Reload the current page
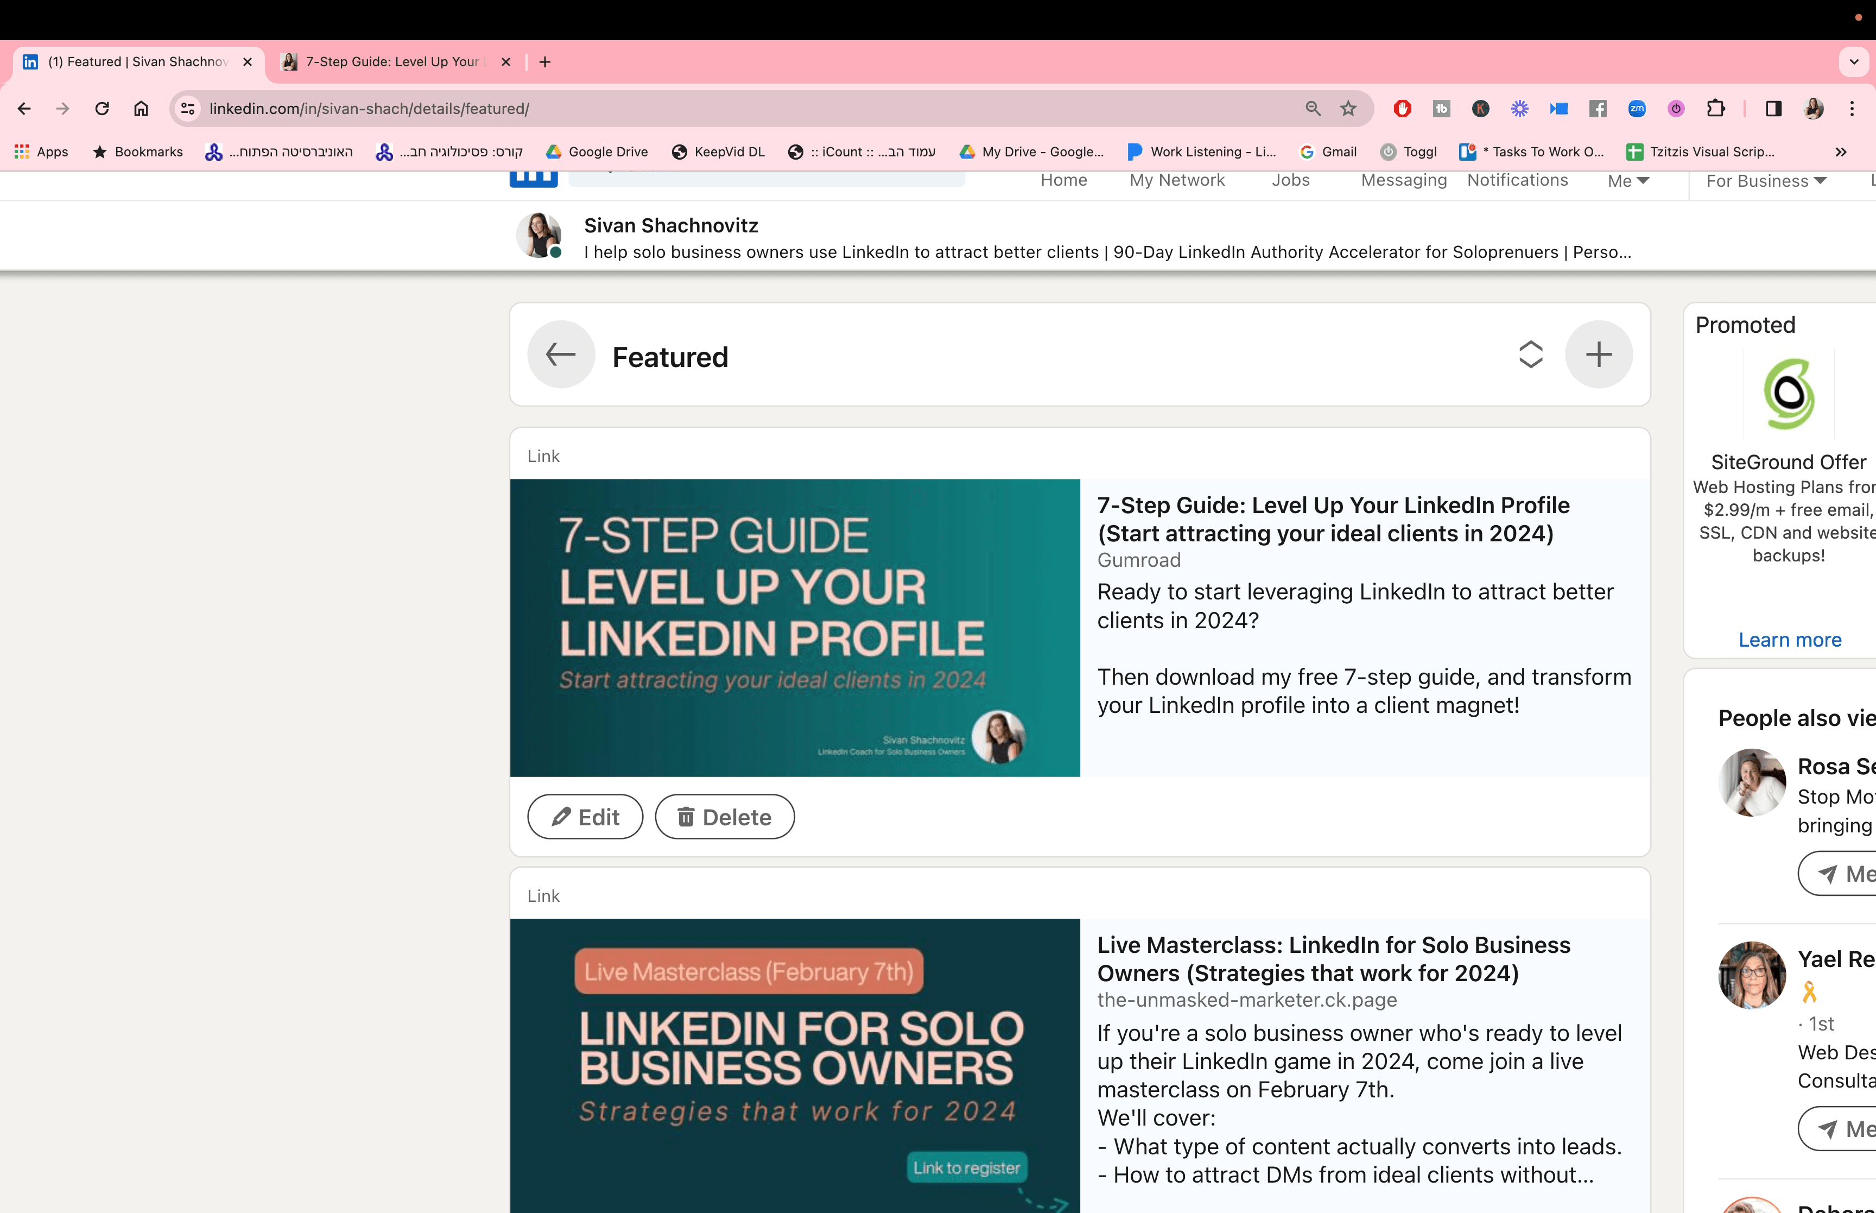Screen dimensions: 1876x1213 click(x=103, y=109)
